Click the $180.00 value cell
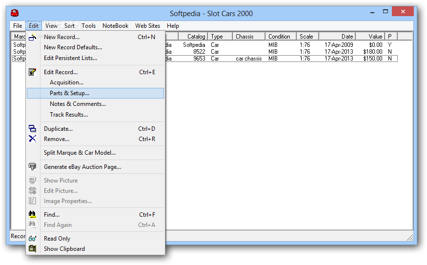This screenshot has height=265, width=427. pyautogui.click(x=372, y=51)
